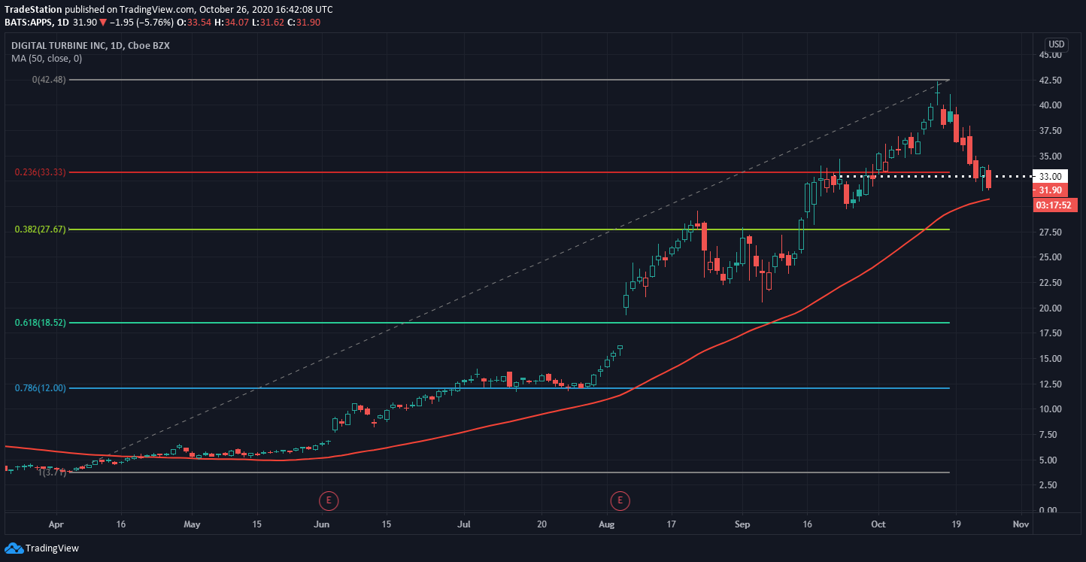Click the red 31.90 current price label
Image resolution: width=1086 pixels, height=562 pixels.
coord(1050,190)
